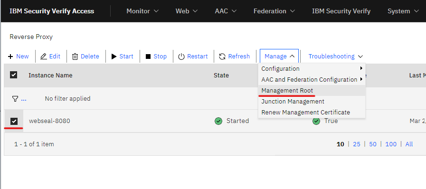Click the Restart power icon
Screen dimensions: 426x189
(181, 57)
